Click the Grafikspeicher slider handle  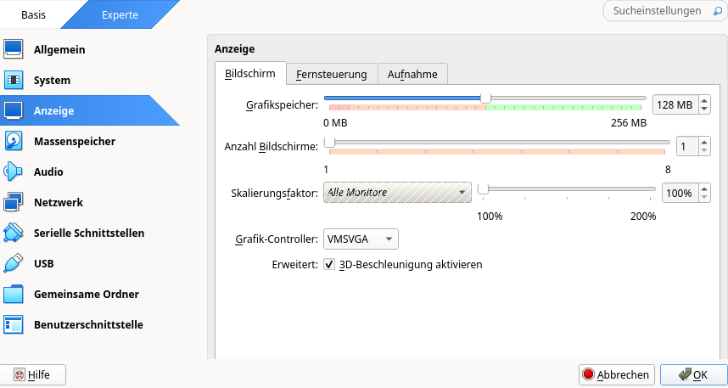click(x=485, y=98)
